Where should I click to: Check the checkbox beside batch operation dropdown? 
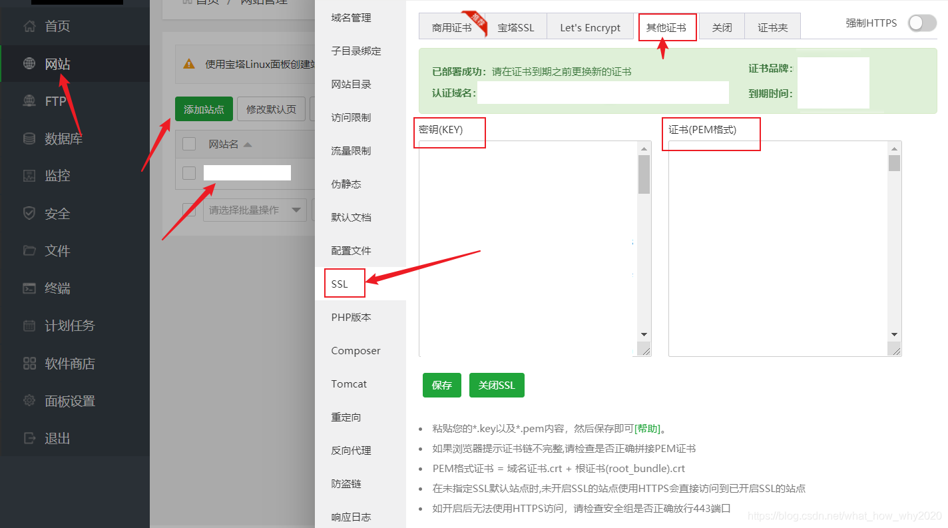tap(189, 210)
